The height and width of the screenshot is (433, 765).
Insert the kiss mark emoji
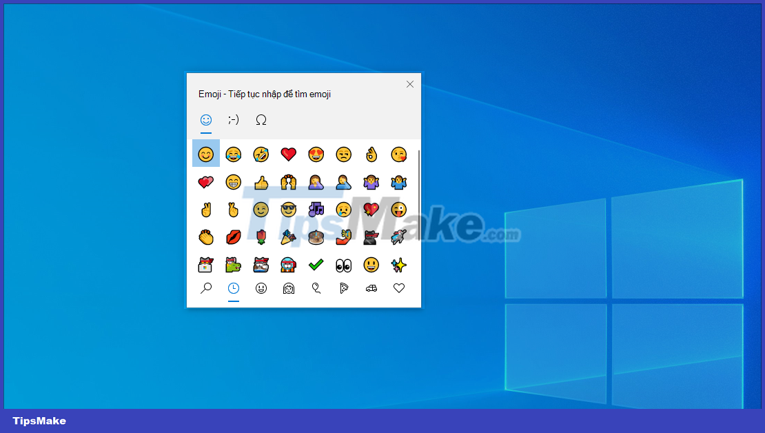point(233,237)
